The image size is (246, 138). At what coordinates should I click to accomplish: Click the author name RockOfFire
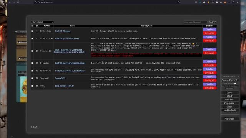pos(45,71)
